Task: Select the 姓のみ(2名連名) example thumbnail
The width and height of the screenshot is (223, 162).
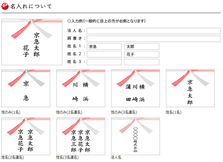Action: click(x=80, y=88)
